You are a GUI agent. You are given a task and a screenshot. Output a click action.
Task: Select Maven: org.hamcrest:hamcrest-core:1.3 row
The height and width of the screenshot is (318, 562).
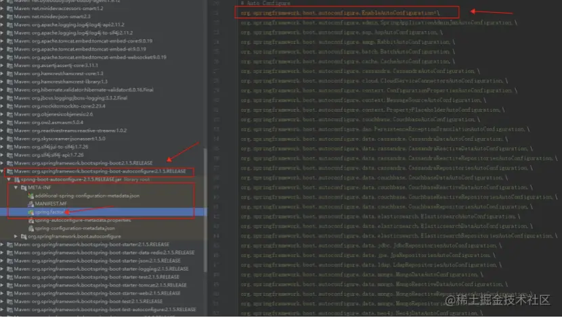point(59,74)
